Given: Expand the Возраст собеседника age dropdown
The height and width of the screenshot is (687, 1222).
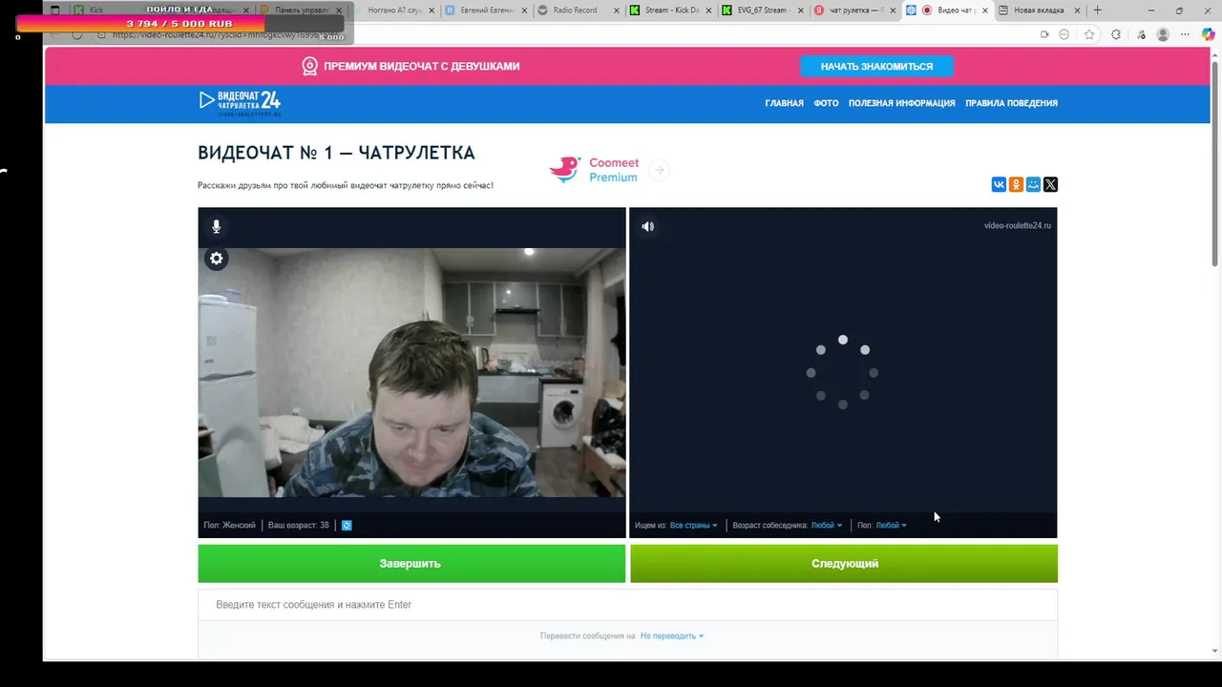Looking at the screenshot, I should (x=827, y=525).
